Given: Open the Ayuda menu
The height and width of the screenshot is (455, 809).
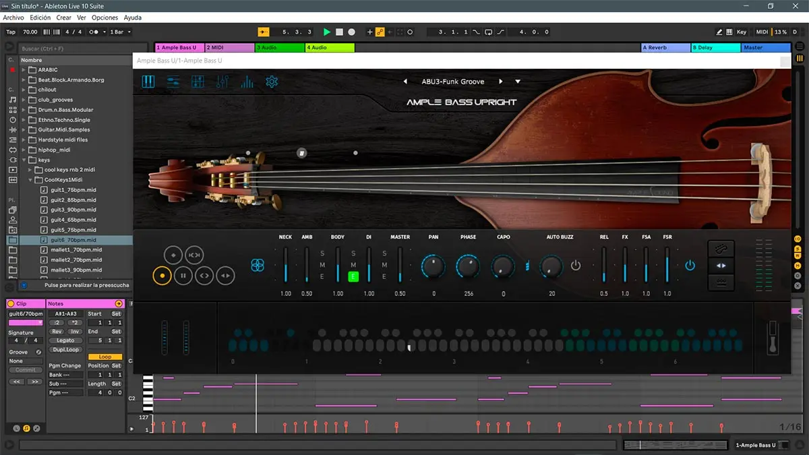Looking at the screenshot, I should pyautogui.click(x=133, y=18).
